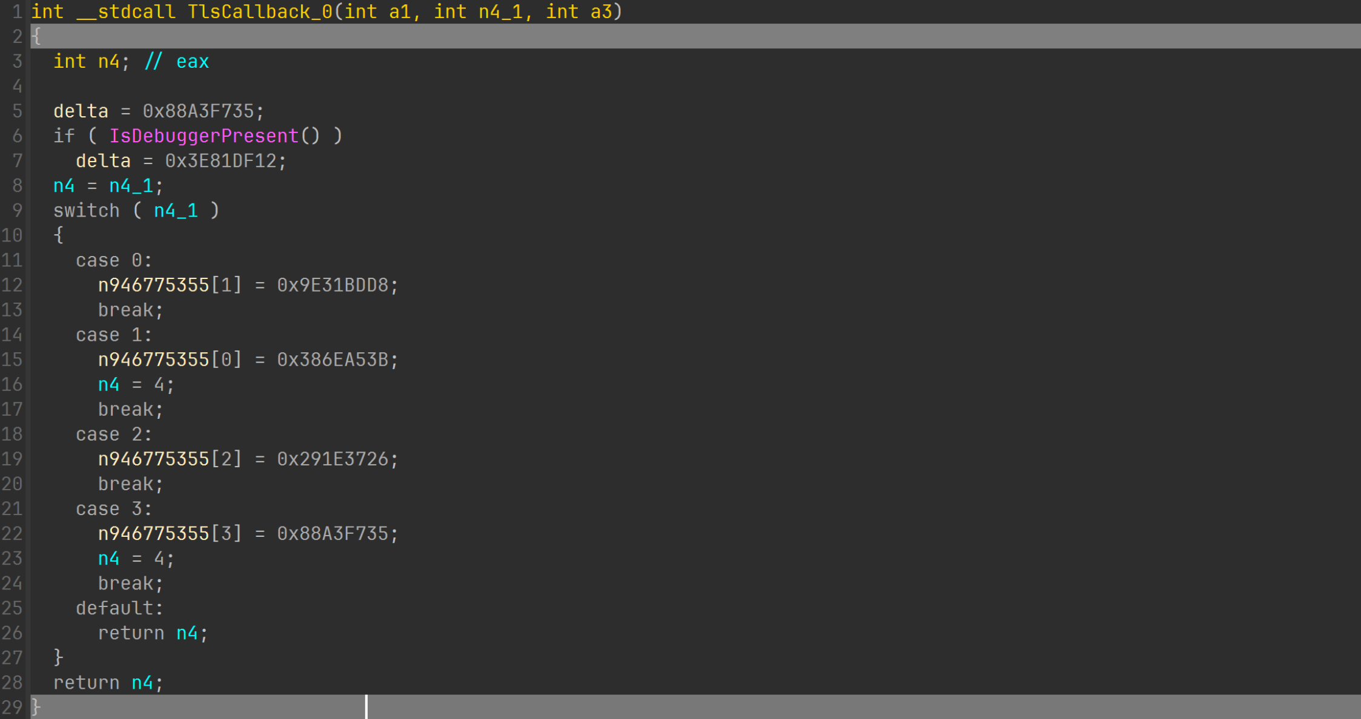The height and width of the screenshot is (719, 1361).
Task: Select parameter a3 in the function signature
Action: click(x=601, y=11)
